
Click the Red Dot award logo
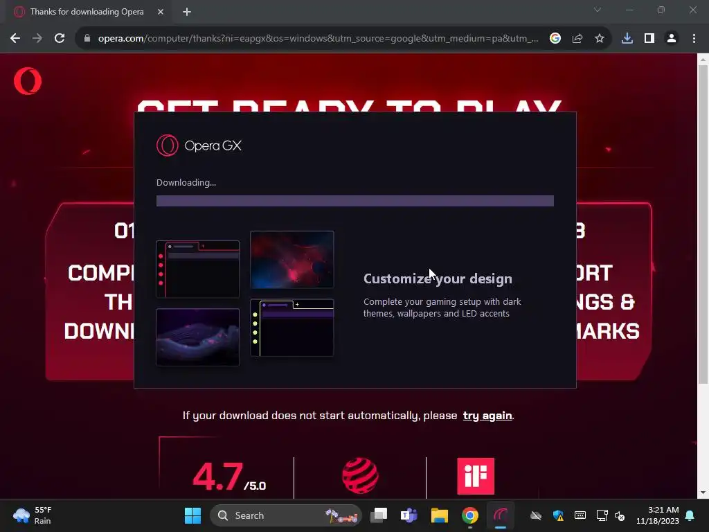(360, 476)
